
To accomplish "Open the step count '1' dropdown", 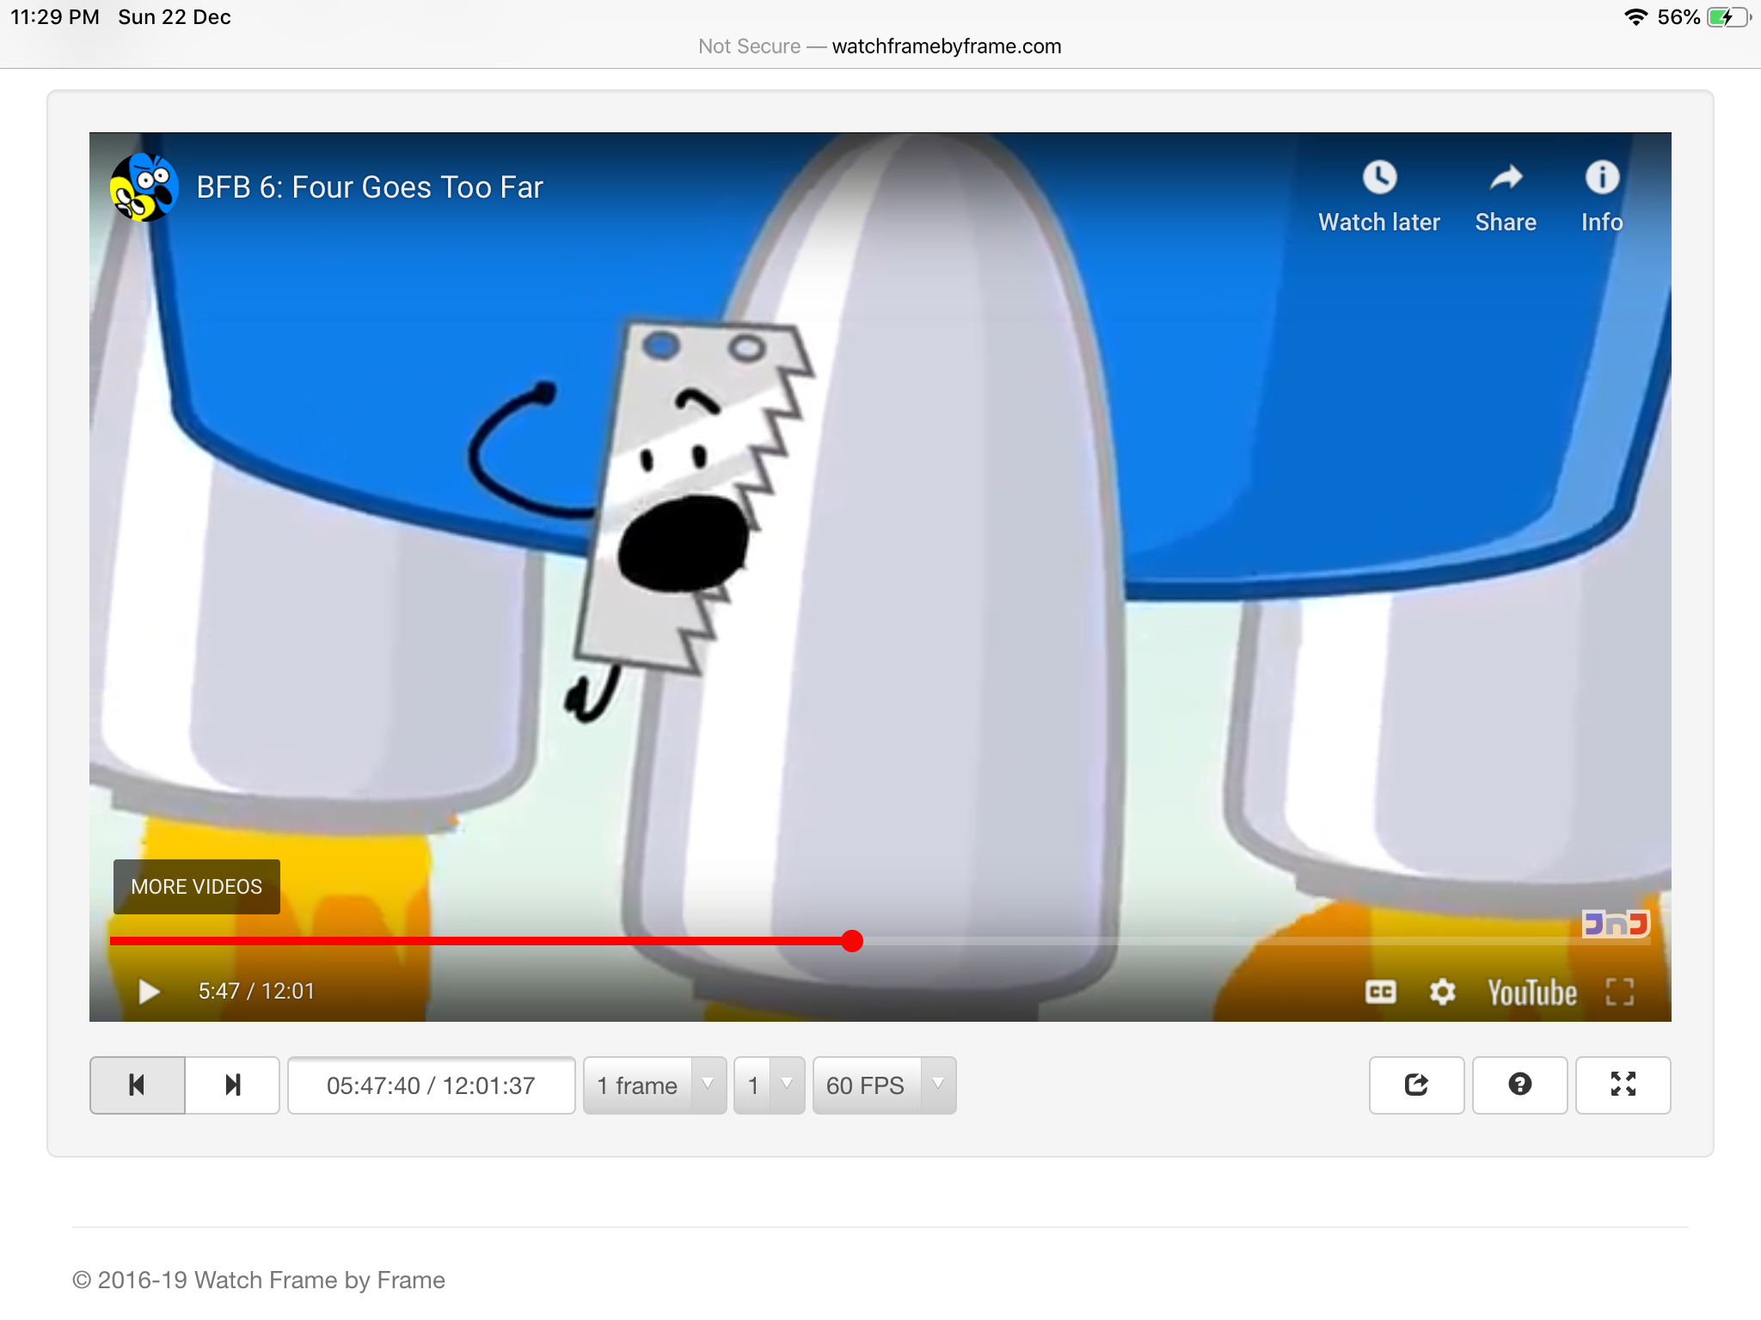I will (x=769, y=1085).
